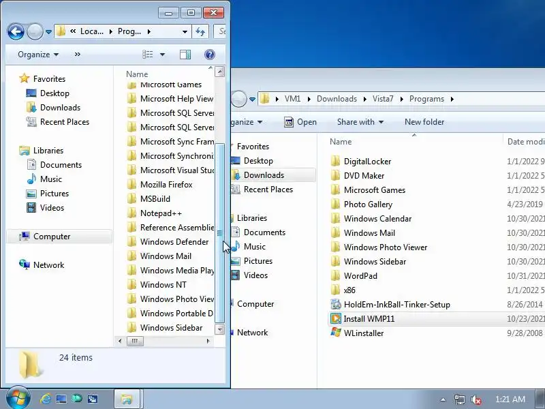The height and width of the screenshot is (409, 545).
Task: Click the Refresh button in front address bar
Action: coord(200,31)
